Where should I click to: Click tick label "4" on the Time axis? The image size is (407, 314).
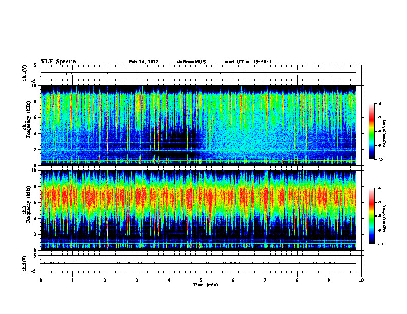click(x=169, y=280)
